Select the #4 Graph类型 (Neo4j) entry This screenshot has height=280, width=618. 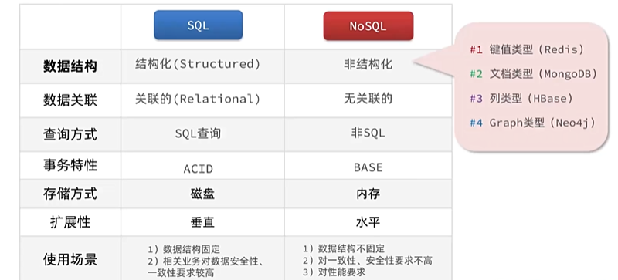tap(532, 123)
